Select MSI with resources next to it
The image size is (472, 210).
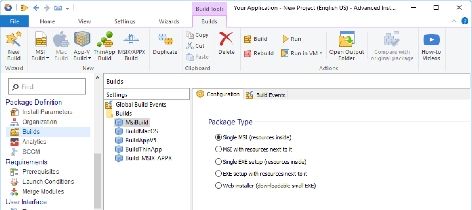[218, 150]
